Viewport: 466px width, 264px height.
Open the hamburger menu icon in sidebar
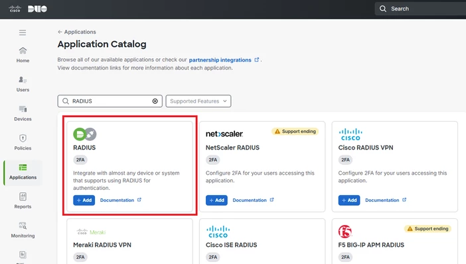click(x=23, y=32)
